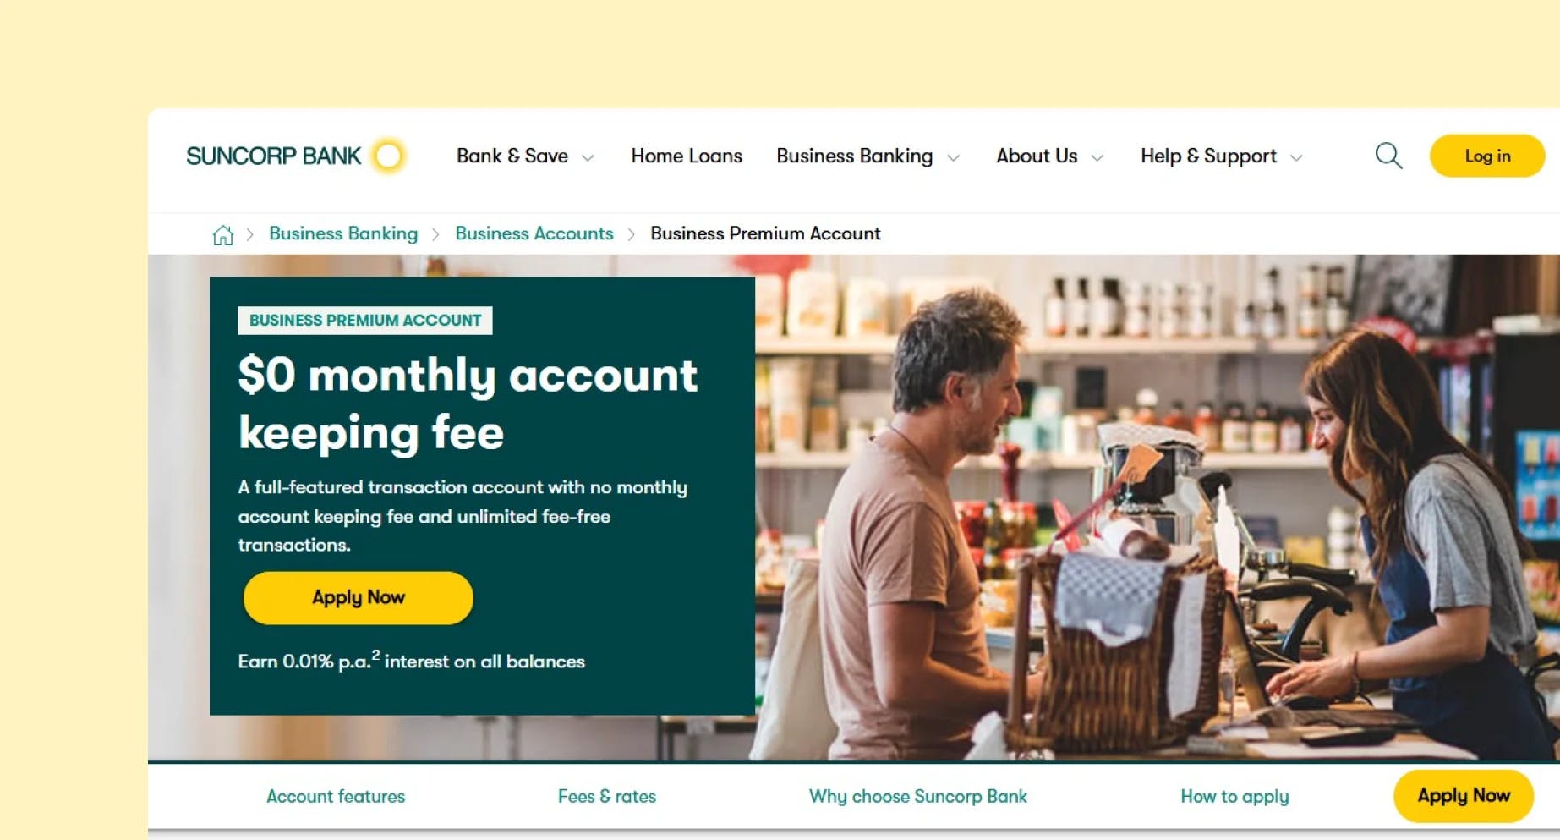Click Apply Now in the hero banner
Screen dimensions: 1560x840
click(x=359, y=597)
